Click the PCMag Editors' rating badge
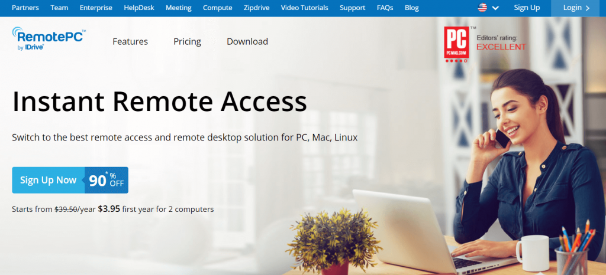 coord(485,44)
